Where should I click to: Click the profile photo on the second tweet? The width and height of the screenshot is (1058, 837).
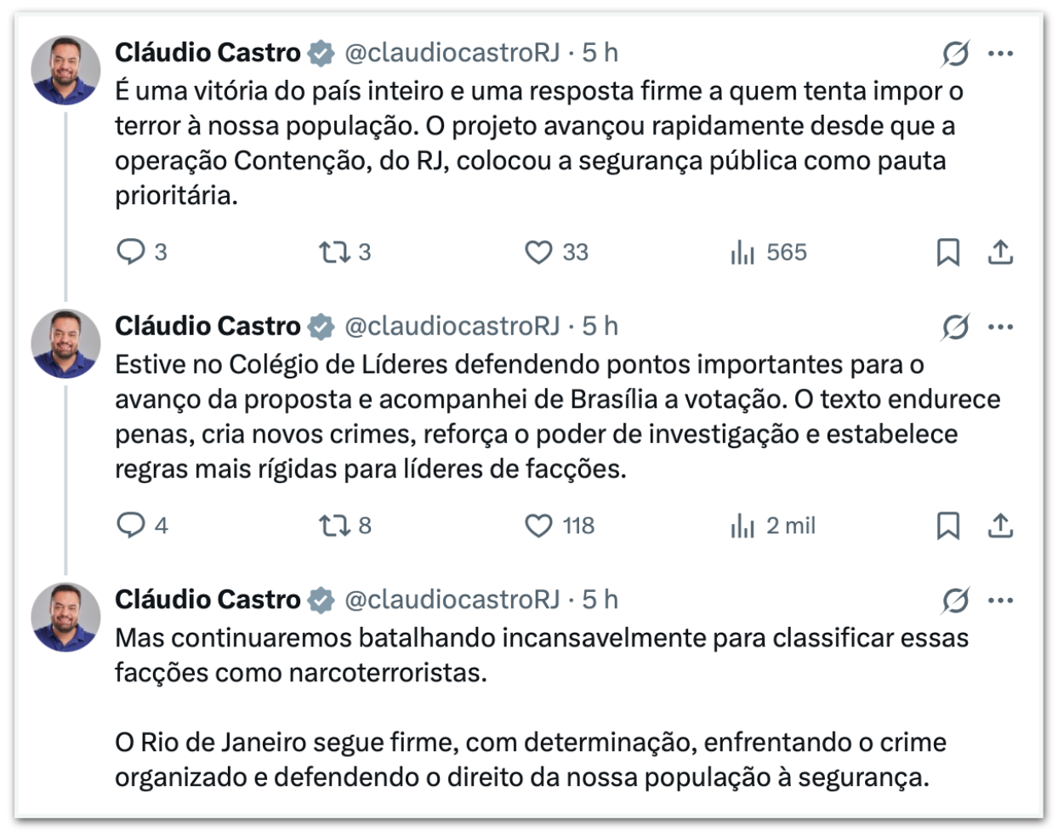65,344
